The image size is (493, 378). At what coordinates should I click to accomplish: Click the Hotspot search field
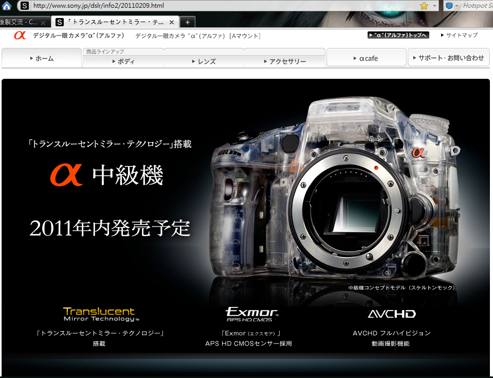coord(477,5)
